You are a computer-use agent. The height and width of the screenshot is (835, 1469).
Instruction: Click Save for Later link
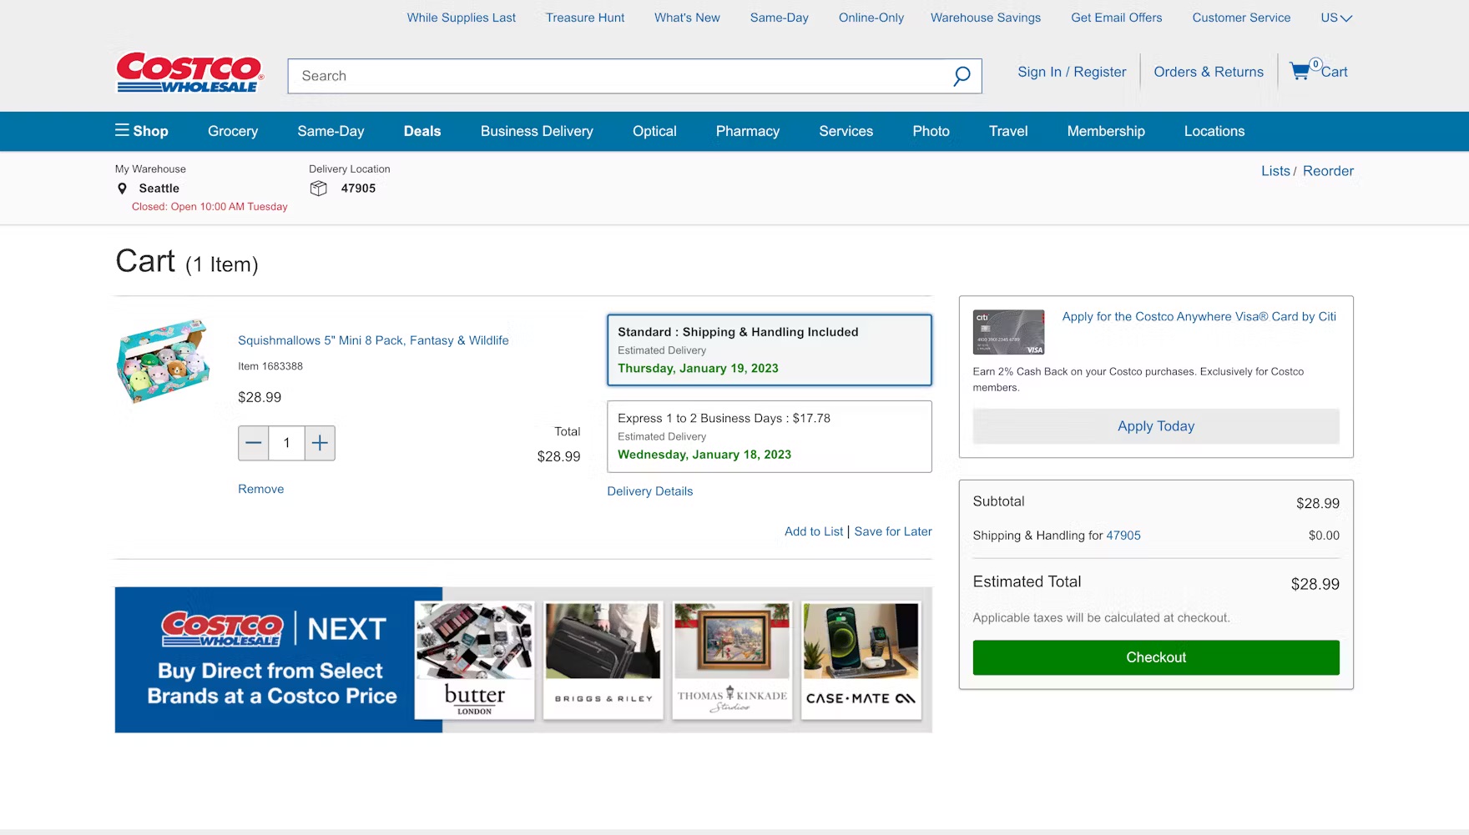892,531
